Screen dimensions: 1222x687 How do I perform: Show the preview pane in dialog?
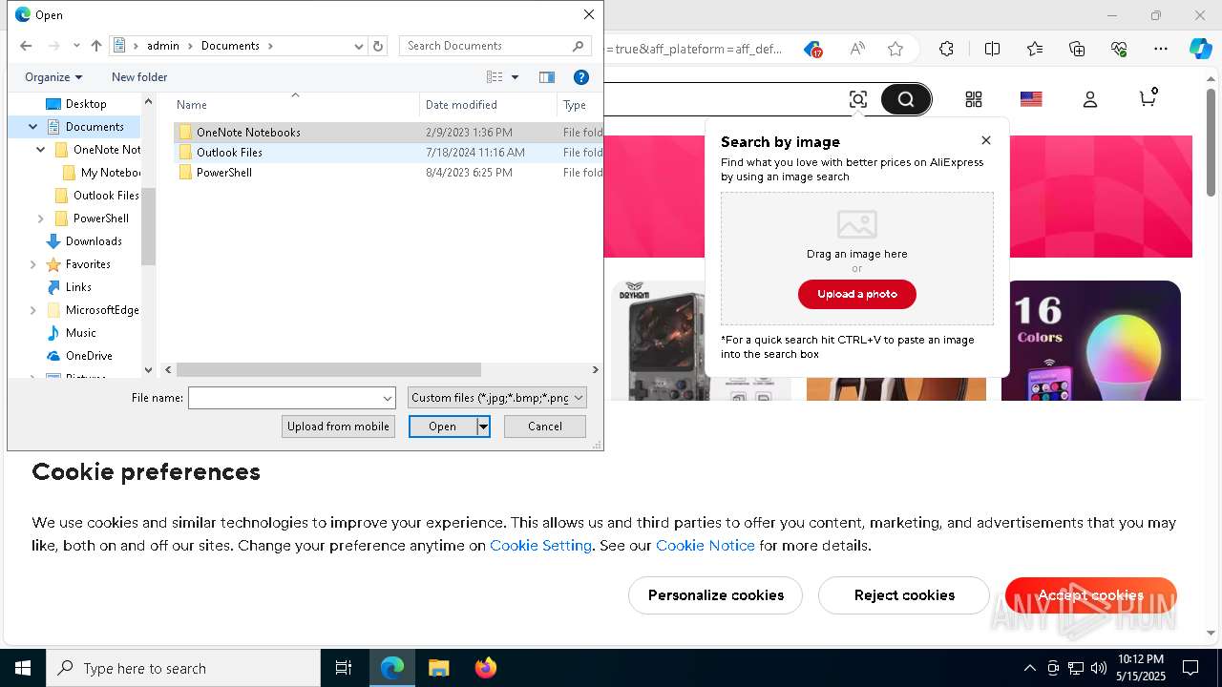pyautogui.click(x=547, y=77)
